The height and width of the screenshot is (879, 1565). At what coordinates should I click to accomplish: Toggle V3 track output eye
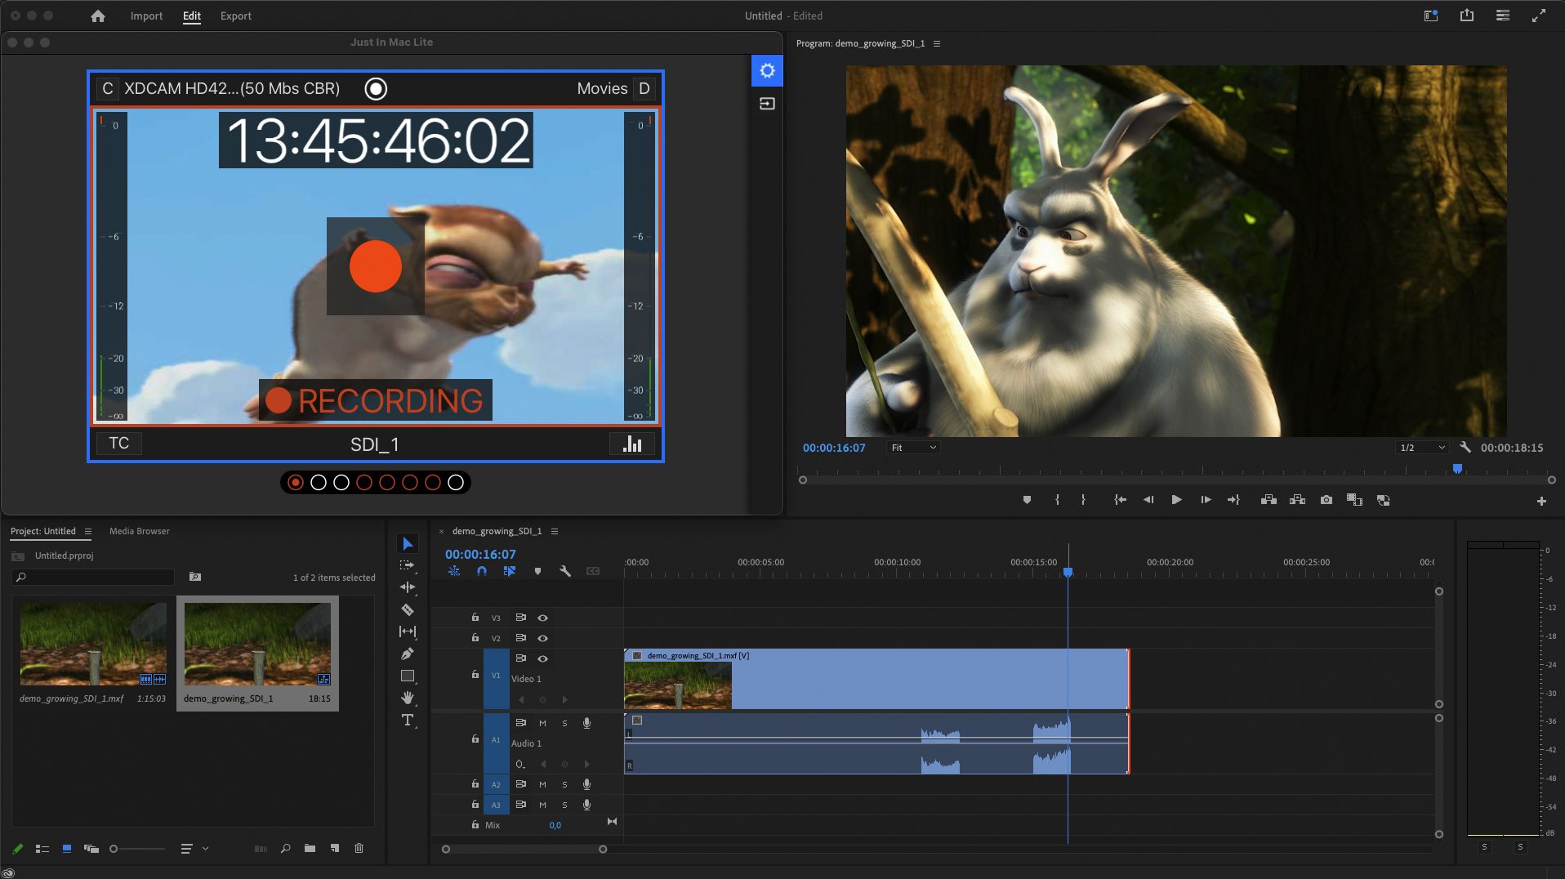542,618
